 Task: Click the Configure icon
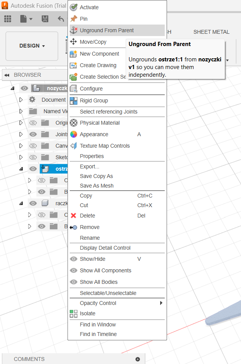pos(74,89)
